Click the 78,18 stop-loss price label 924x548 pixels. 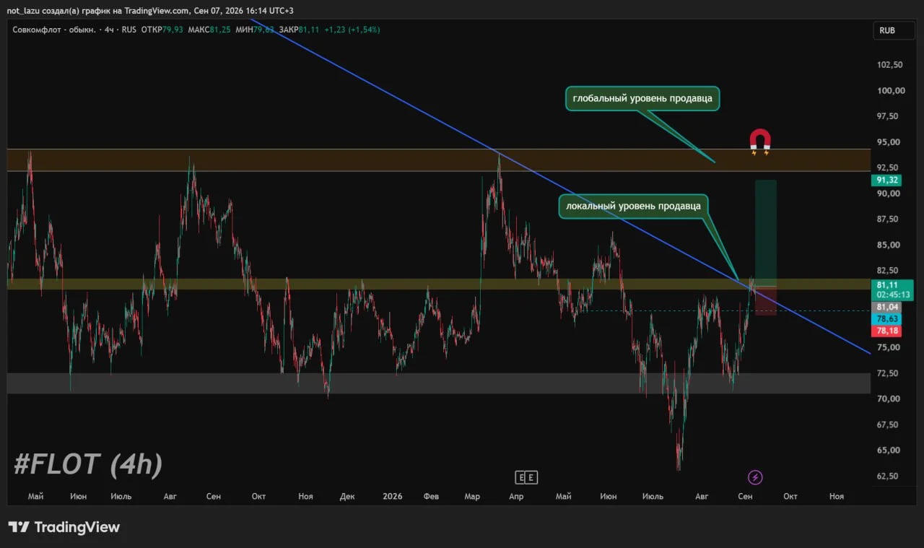[886, 331]
